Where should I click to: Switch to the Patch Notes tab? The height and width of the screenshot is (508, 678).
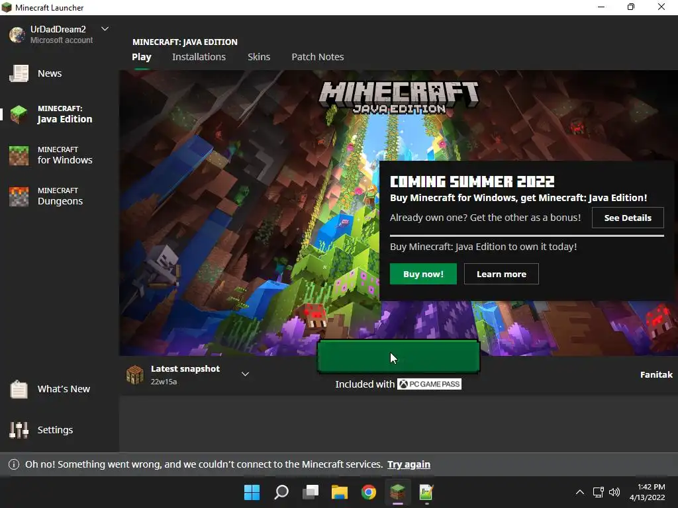[x=318, y=57]
